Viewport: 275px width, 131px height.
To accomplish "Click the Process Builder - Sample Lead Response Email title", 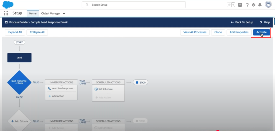I will [x=38, y=22].
